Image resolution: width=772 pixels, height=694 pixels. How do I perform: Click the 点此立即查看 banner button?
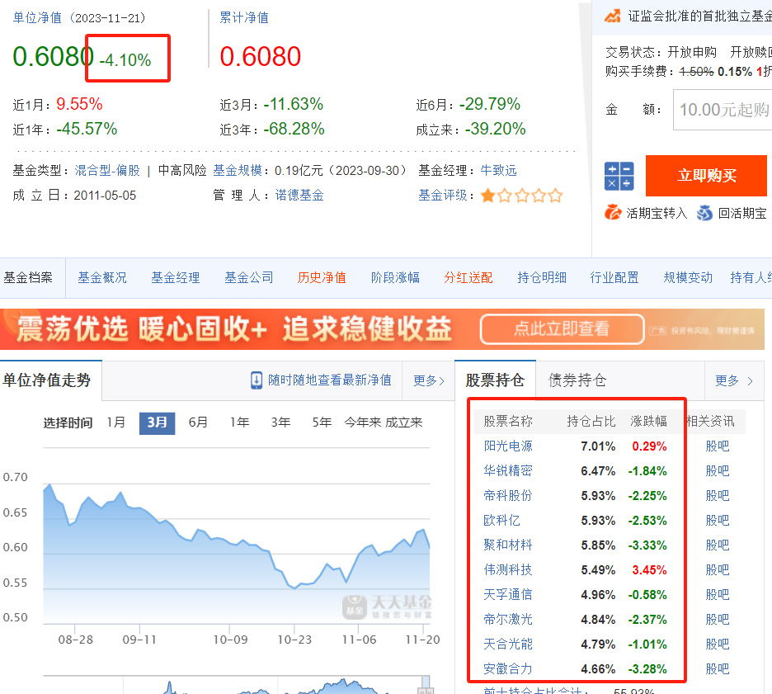tap(562, 329)
